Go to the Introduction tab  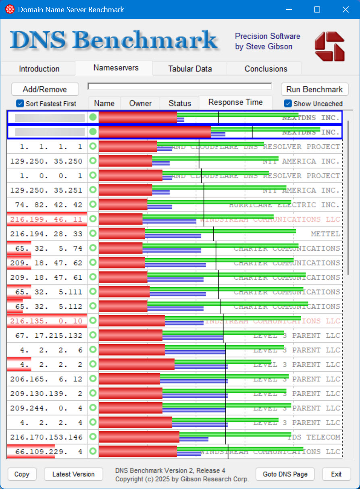tap(39, 69)
